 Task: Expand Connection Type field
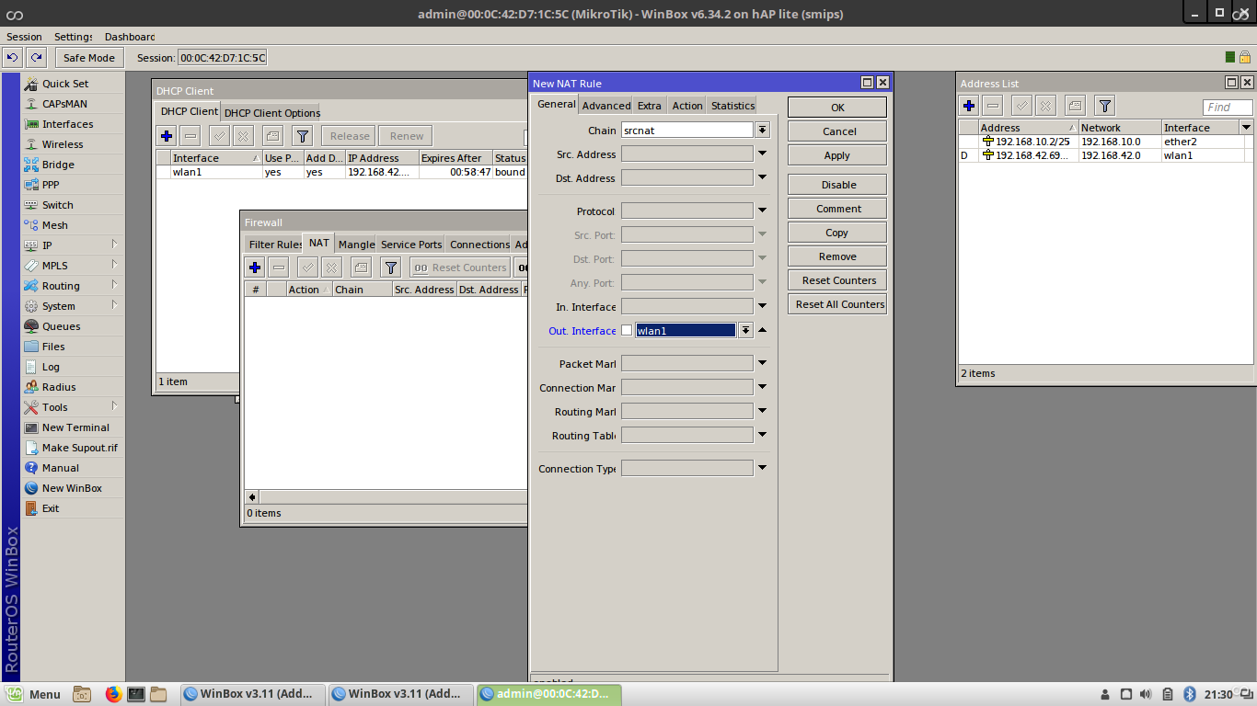(762, 468)
